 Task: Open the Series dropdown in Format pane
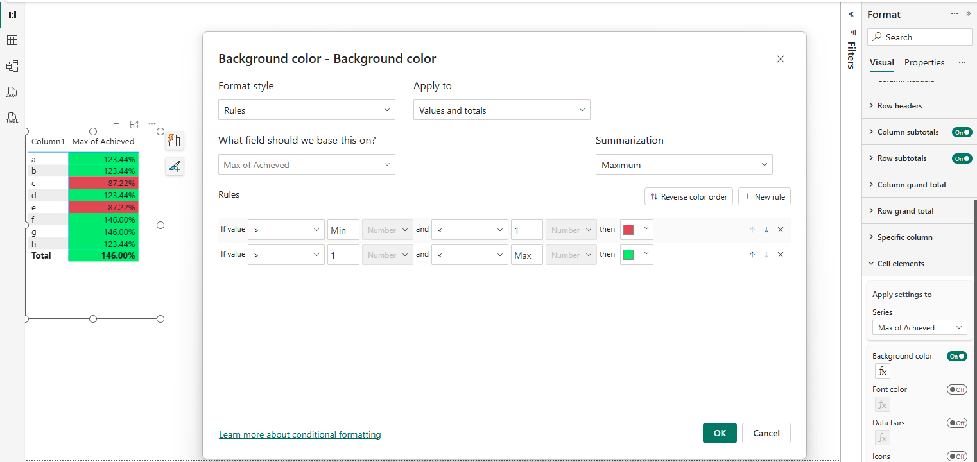[920, 328]
